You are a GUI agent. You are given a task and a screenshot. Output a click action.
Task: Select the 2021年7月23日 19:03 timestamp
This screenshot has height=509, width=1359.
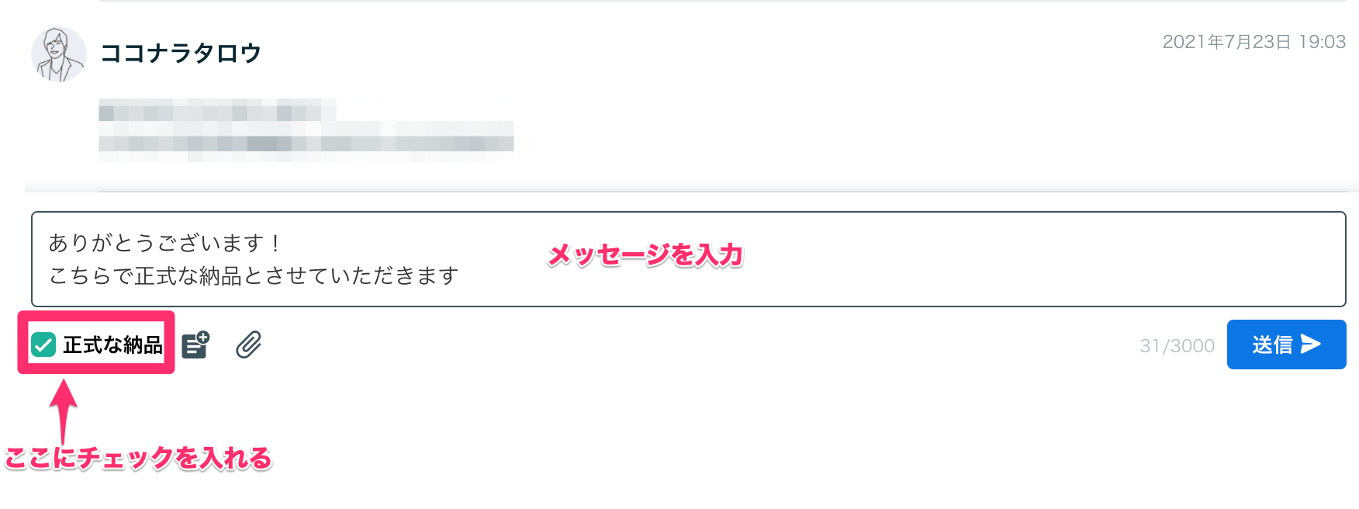(x=1254, y=42)
